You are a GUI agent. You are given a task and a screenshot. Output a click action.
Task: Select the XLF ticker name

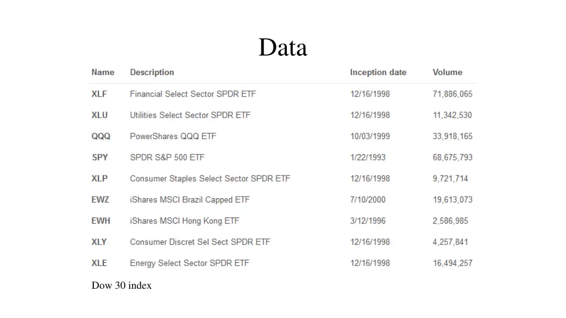[x=99, y=94]
